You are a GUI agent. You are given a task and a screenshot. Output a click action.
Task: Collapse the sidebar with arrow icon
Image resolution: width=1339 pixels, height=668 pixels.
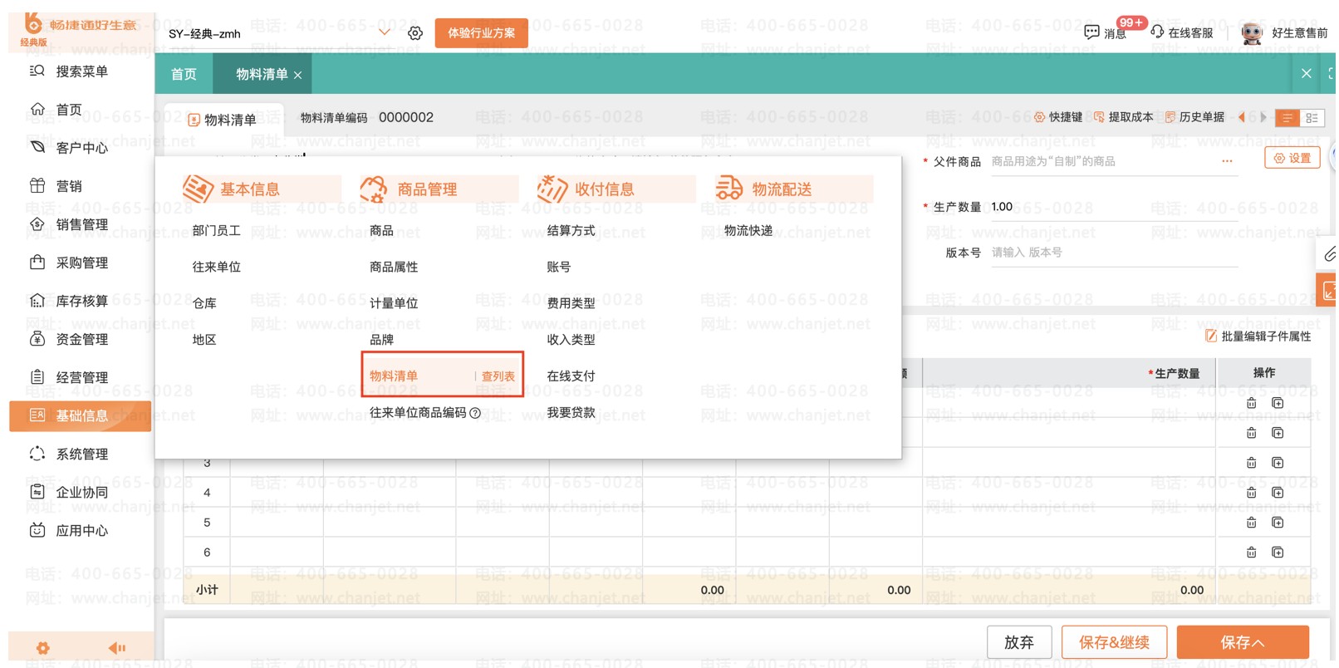117,648
